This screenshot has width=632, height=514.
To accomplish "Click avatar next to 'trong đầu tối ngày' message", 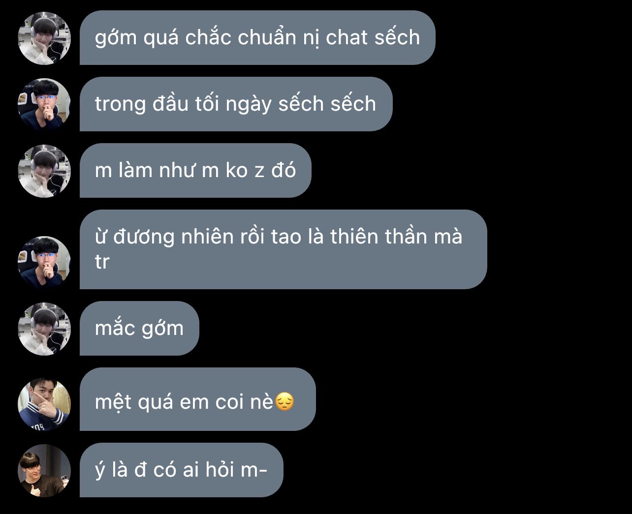I will (x=44, y=105).
